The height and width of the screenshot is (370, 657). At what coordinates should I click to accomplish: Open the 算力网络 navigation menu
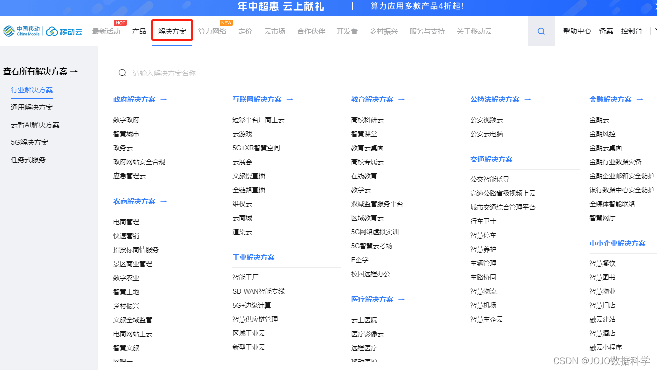[212, 31]
